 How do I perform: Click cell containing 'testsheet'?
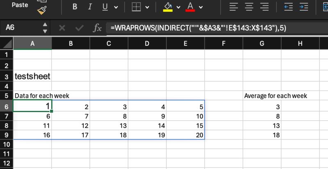32,76
